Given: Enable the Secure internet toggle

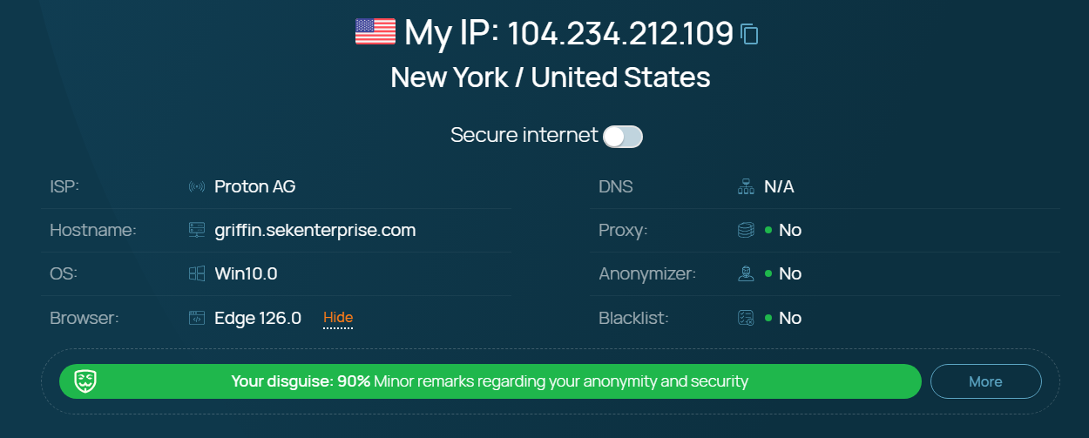Looking at the screenshot, I should point(623,136).
